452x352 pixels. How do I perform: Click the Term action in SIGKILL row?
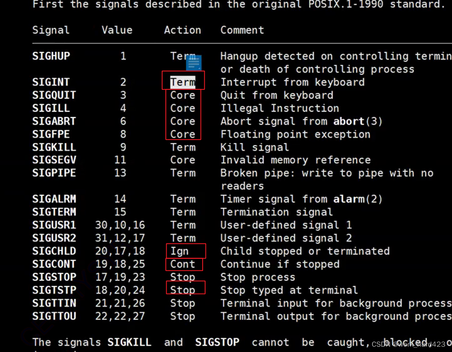[x=183, y=147]
